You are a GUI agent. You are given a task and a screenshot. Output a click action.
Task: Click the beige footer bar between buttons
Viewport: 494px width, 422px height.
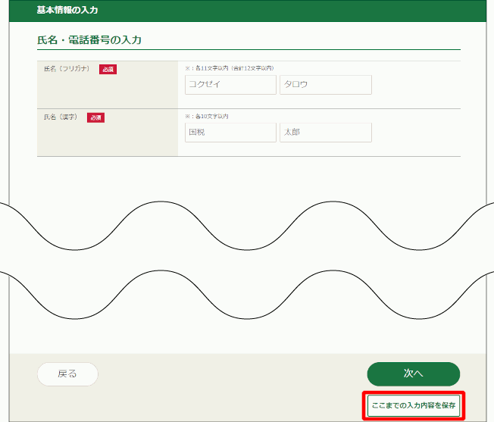pos(227,374)
